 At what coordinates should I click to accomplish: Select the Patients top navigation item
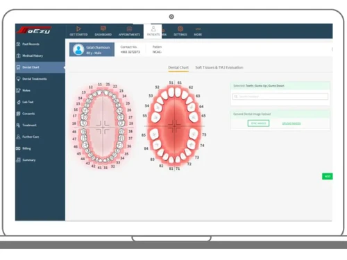[153, 31]
